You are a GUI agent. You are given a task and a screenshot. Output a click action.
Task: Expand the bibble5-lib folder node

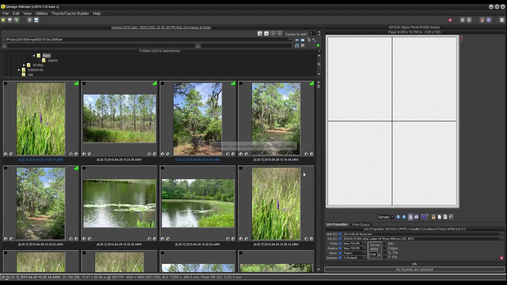19,70
